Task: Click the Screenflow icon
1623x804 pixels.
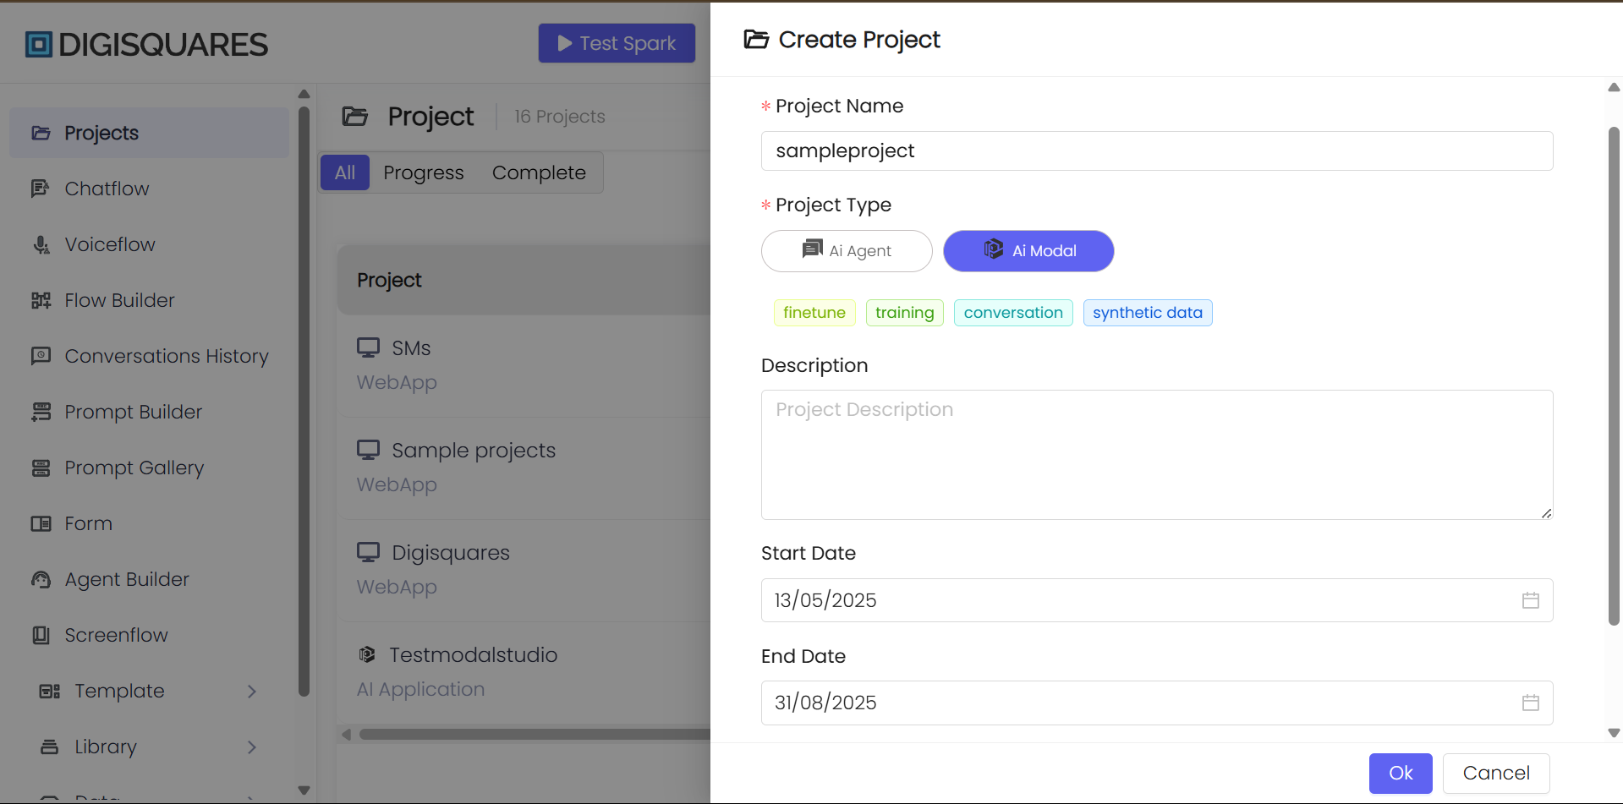Action: 41,635
